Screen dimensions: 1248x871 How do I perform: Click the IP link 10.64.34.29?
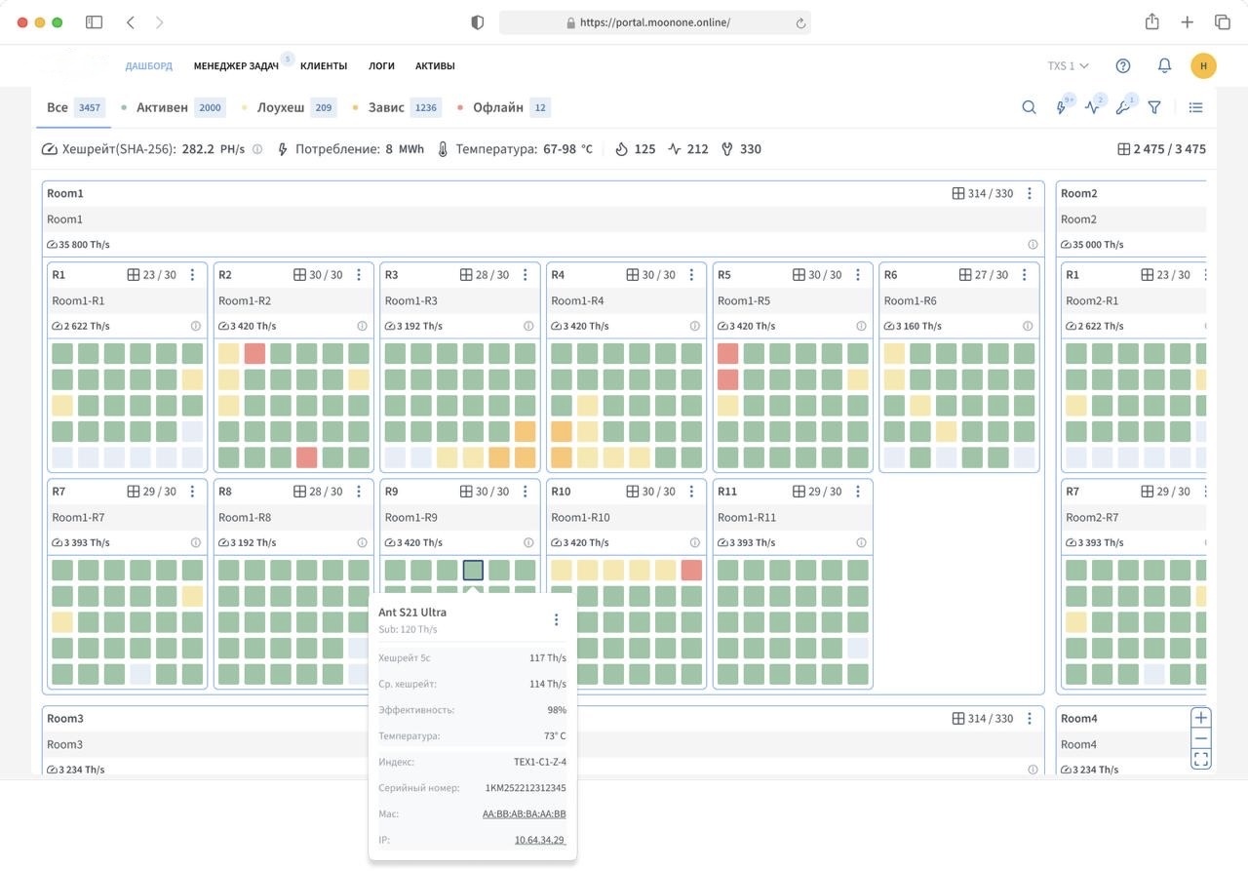click(x=539, y=840)
